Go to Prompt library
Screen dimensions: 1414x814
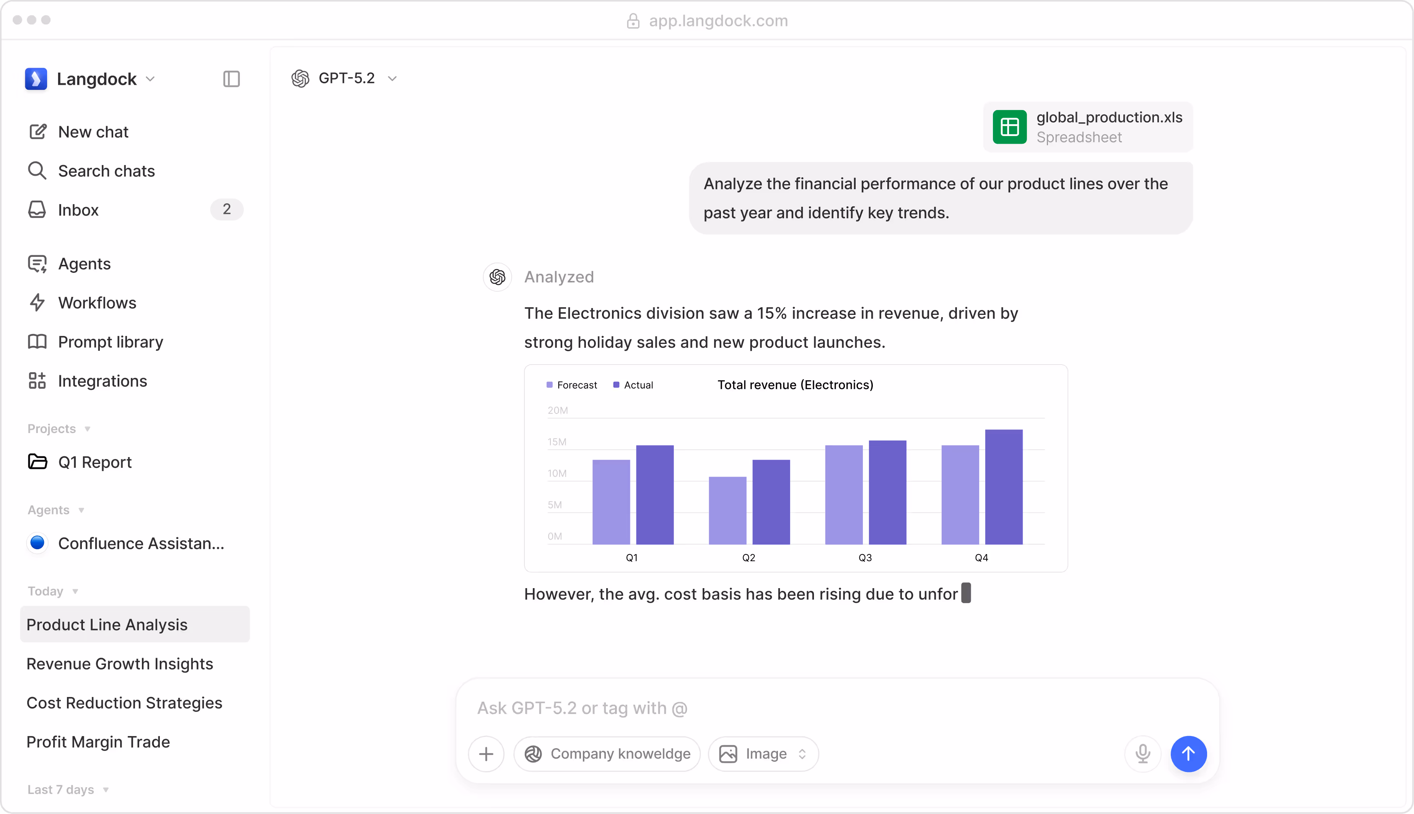110,342
